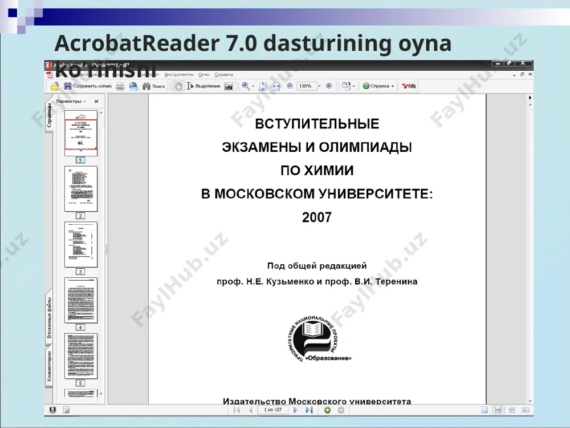Click the 100% zoom value field

point(307,86)
